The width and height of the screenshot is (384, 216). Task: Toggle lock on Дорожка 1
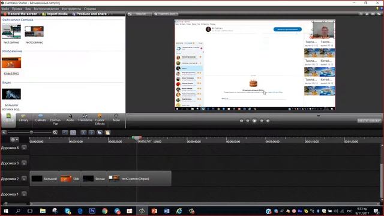24,194
